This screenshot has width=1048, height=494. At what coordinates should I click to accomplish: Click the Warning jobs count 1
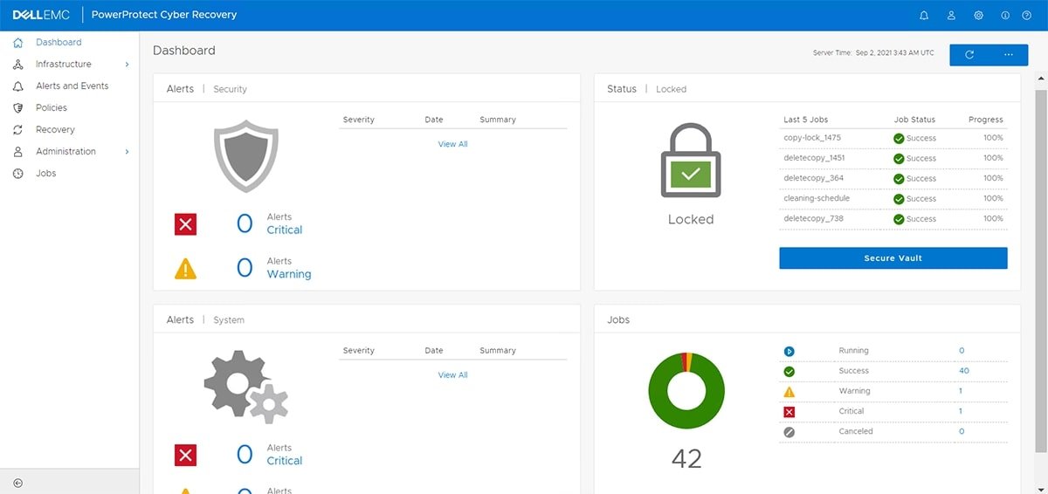(x=961, y=391)
